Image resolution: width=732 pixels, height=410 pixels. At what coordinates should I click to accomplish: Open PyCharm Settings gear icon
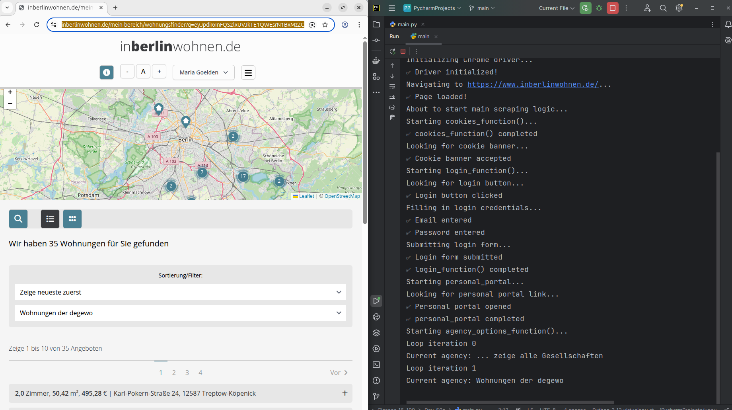[679, 8]
